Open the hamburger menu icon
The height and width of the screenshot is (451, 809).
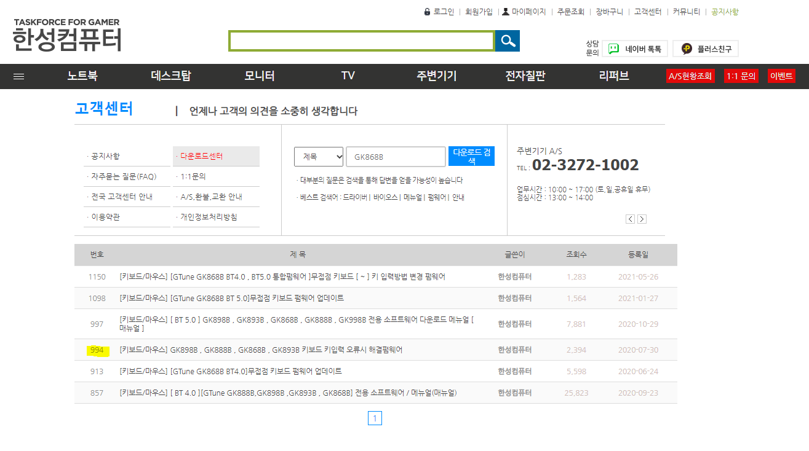click(18, 76)
